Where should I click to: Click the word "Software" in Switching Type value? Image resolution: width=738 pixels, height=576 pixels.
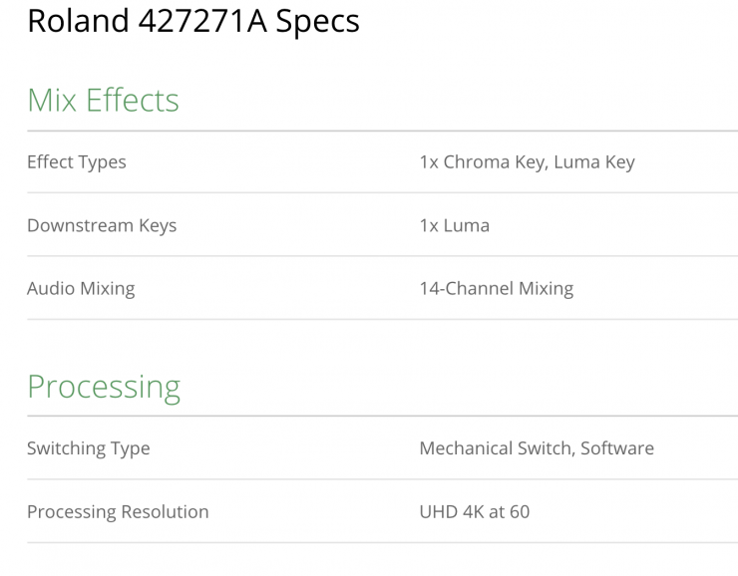click(617, 448)
